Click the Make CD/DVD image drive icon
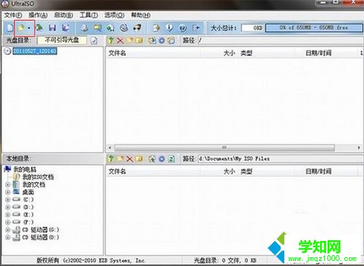Screen dimensions: 364x266 click(84, 28)
